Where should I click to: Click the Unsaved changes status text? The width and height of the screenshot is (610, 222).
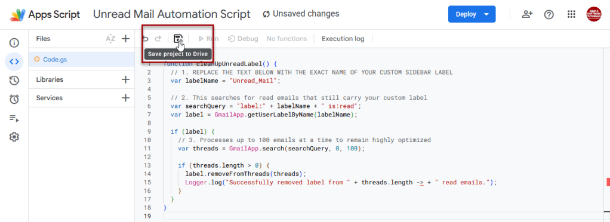(306, 14)
